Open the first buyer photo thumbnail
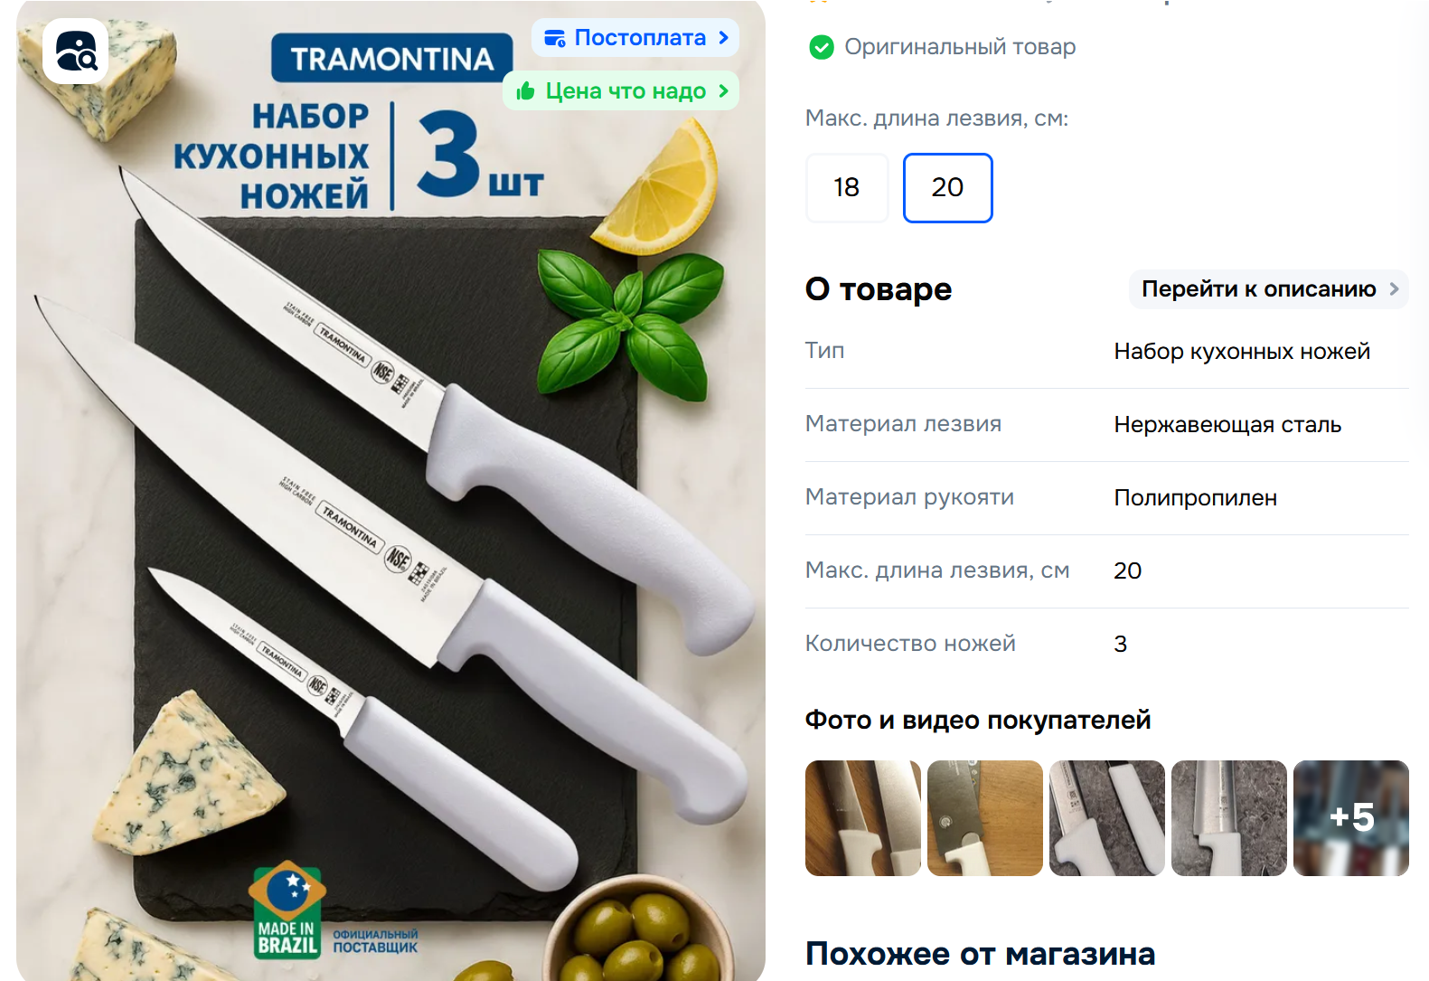 click(x=863, y=818)
